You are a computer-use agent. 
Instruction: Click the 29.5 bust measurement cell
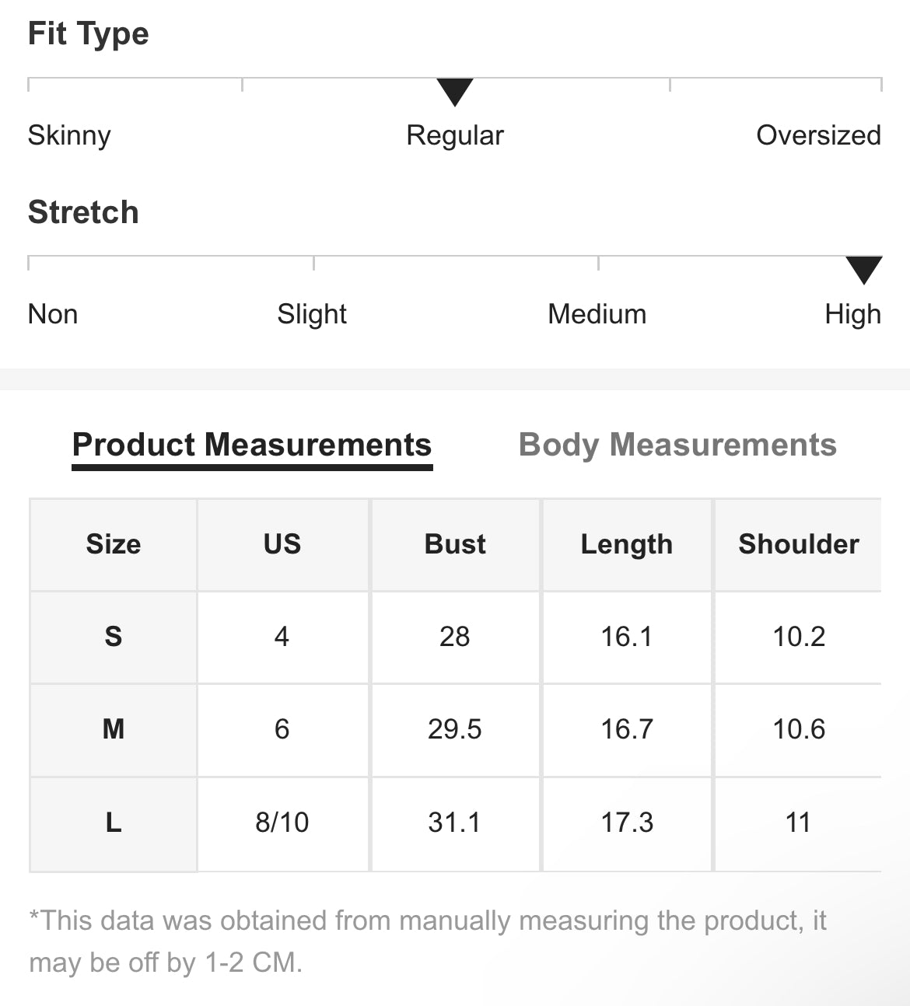point(455,729)
